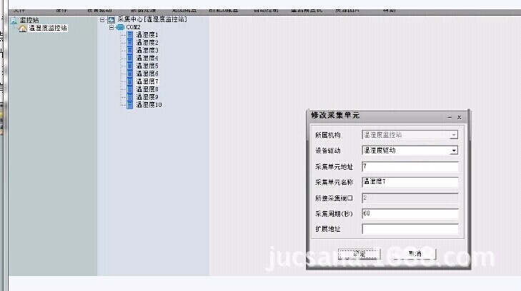Collapse the COM2 tree node
This screenshot has height=291, width=521.
coord(111,27)
